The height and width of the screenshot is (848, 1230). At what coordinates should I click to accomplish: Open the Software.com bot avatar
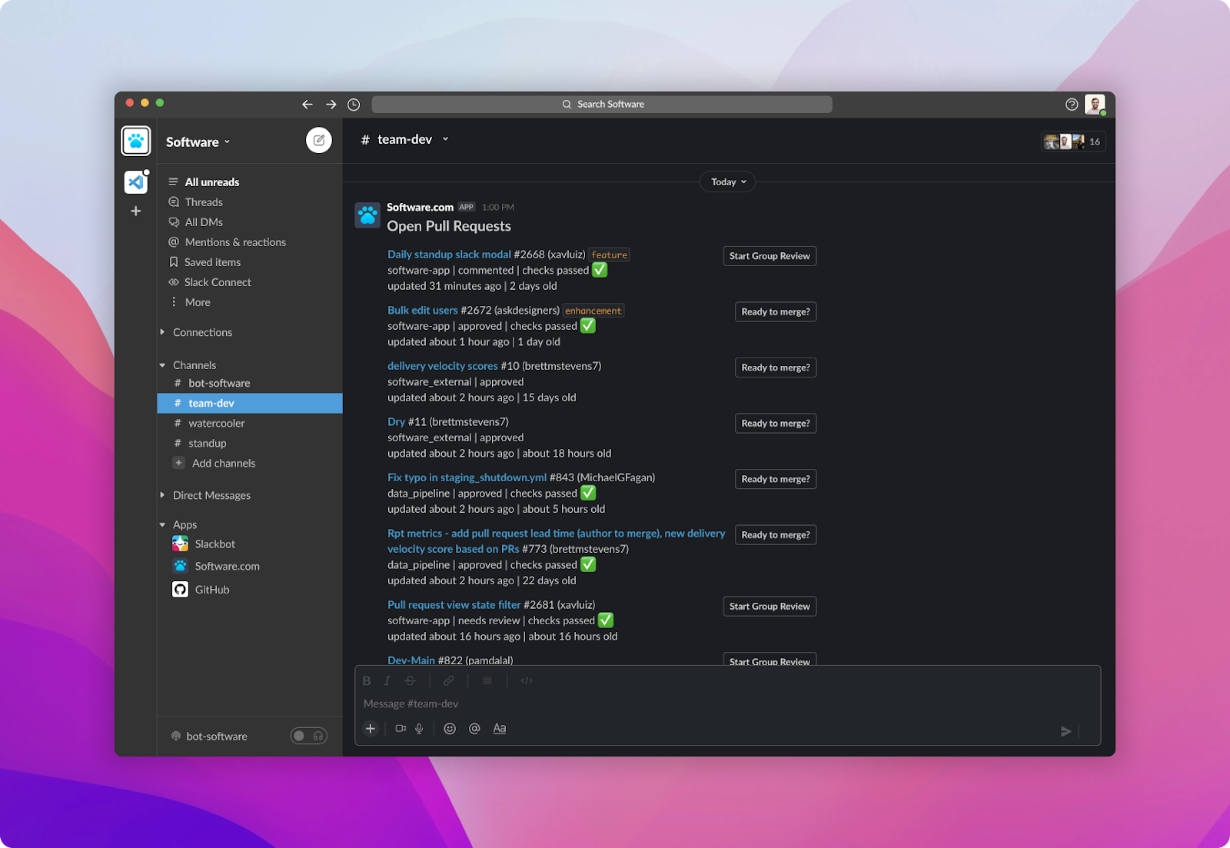coord(367,215)
